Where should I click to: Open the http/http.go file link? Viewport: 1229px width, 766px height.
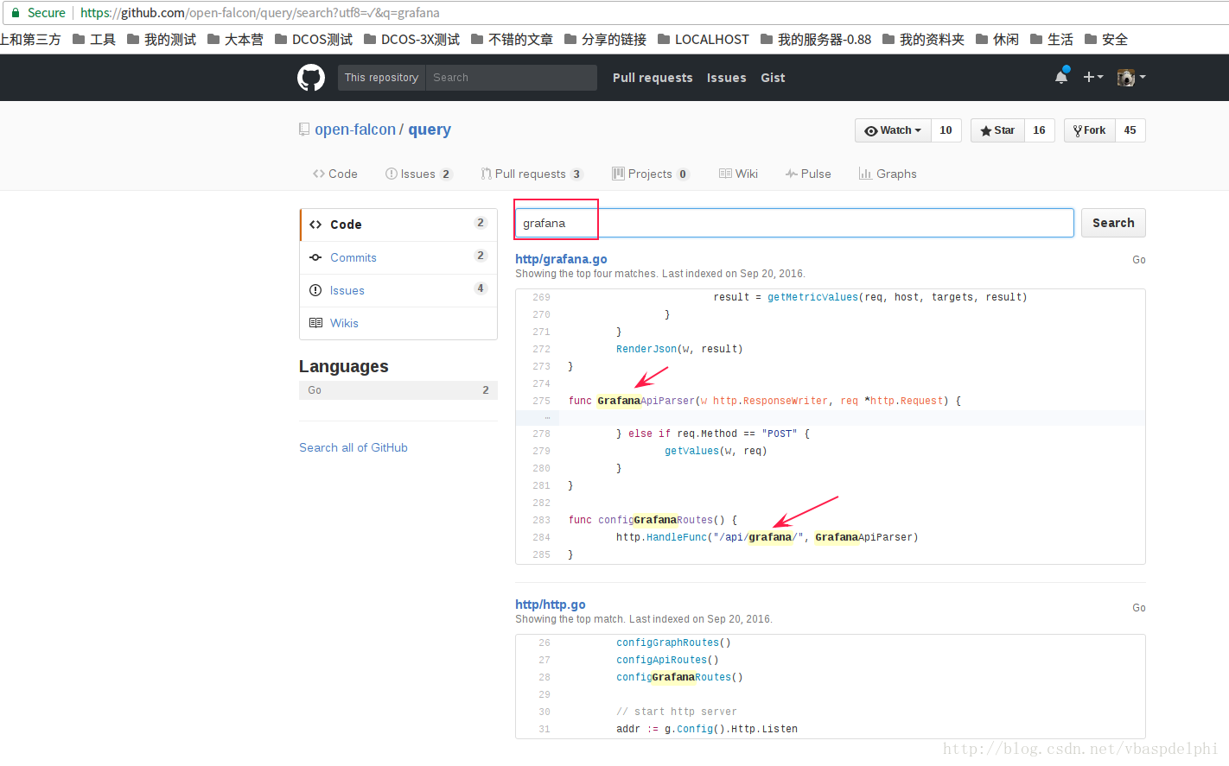(551, 605)
